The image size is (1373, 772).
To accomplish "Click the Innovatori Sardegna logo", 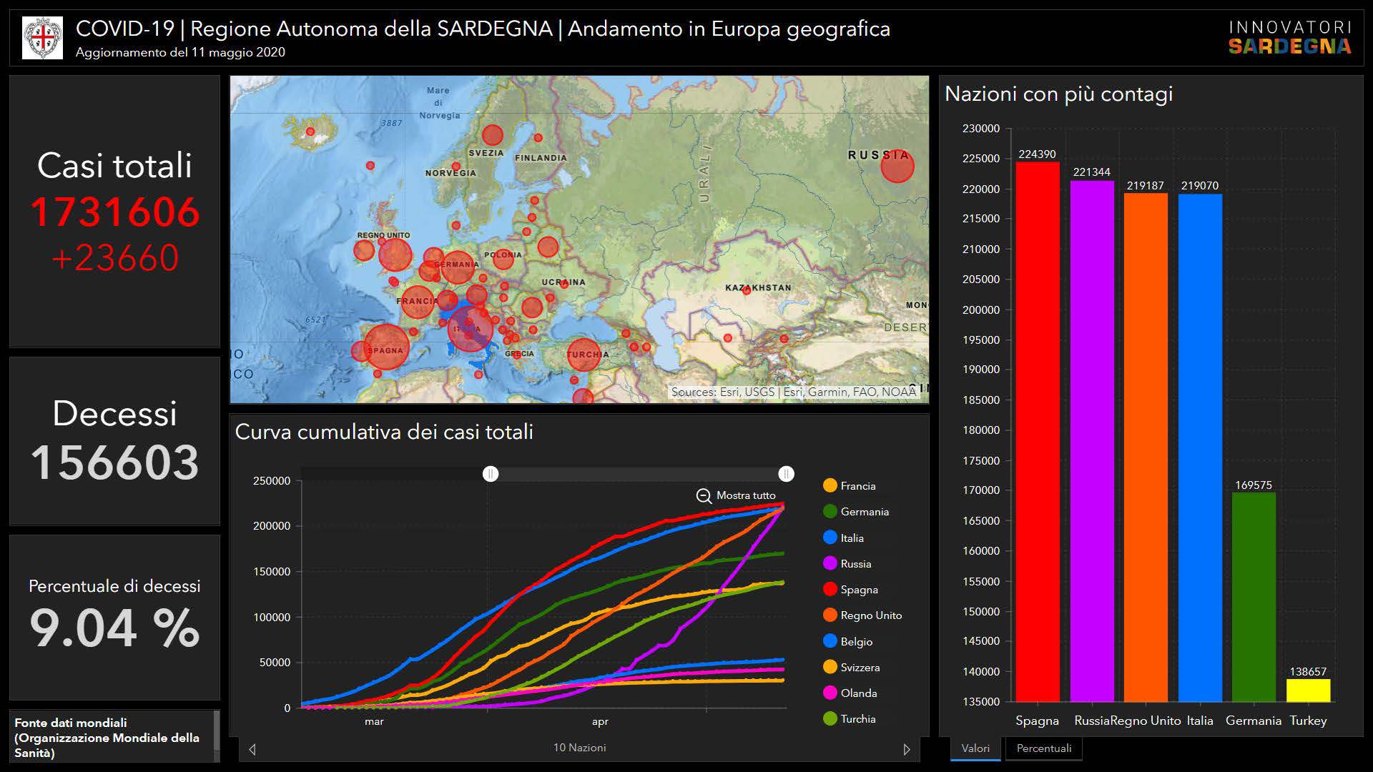I will click(x=1289, y=37).
